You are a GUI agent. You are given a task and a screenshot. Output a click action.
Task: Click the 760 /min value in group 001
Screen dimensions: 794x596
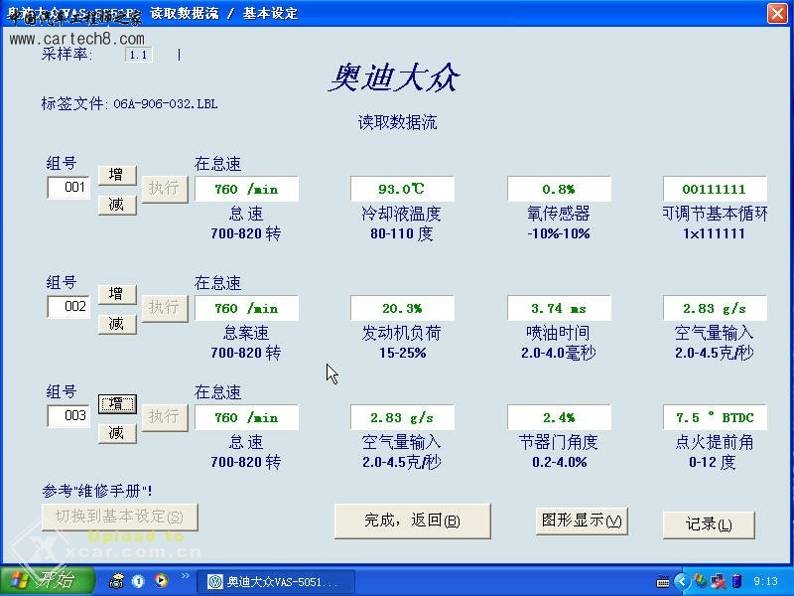[x=246, y=189]
